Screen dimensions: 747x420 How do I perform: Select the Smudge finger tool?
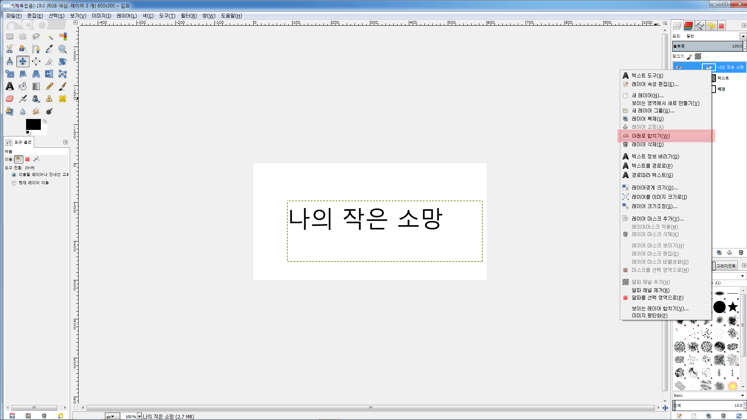pos(36,111)
